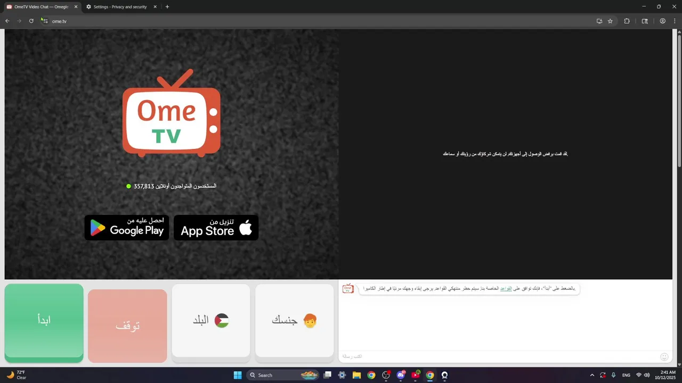Open the webcam app taskbar icon
Image resolution: width=682 pixels, height=383 pixels.
tap(444, 375)
